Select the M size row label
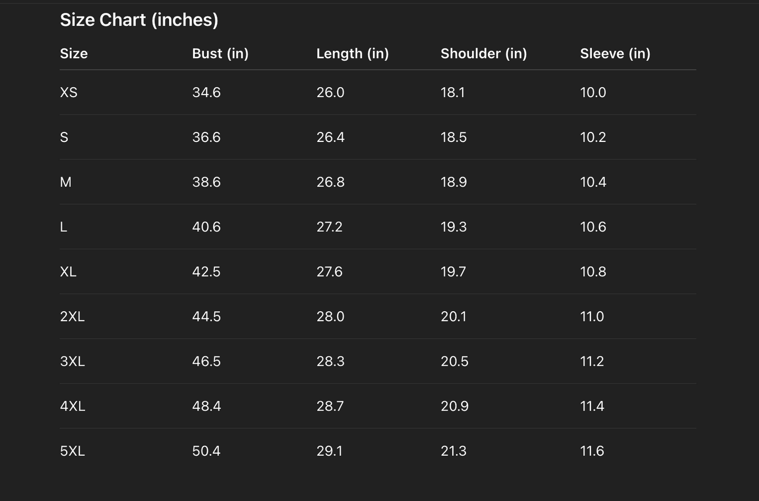The image size is (759, 501). pos(66,182)
